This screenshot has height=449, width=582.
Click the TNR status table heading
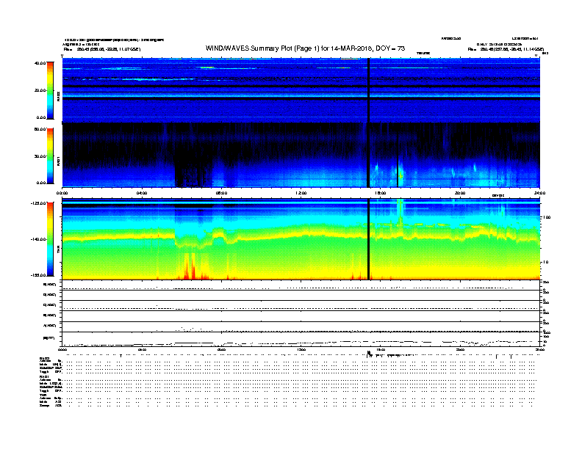click(x=43, y=395)
